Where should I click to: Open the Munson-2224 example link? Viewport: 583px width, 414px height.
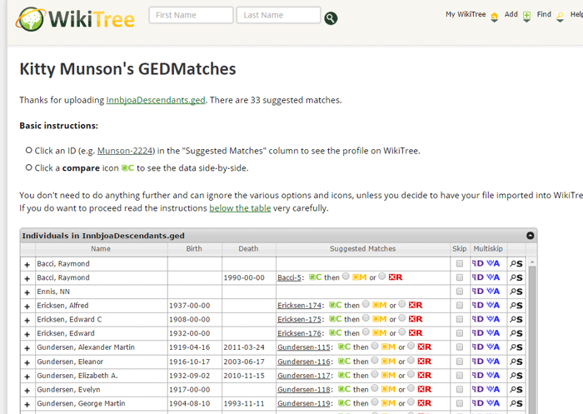[x=125, y=151]
